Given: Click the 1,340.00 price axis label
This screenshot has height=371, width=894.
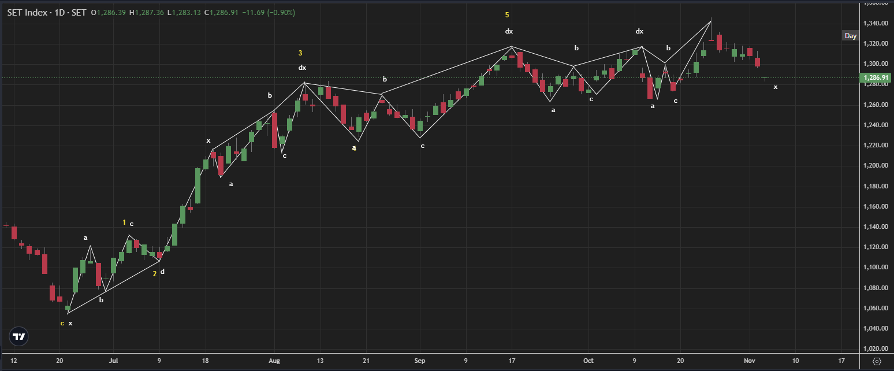Looking at the screenshot, I should pos(874,23).
